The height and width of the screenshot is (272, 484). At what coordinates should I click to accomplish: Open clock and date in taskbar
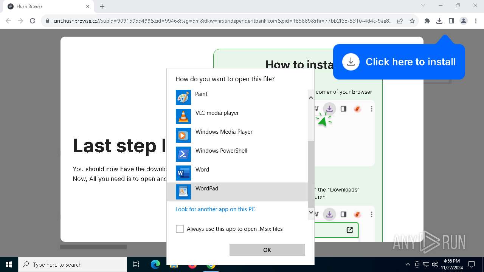click(451, 264)
